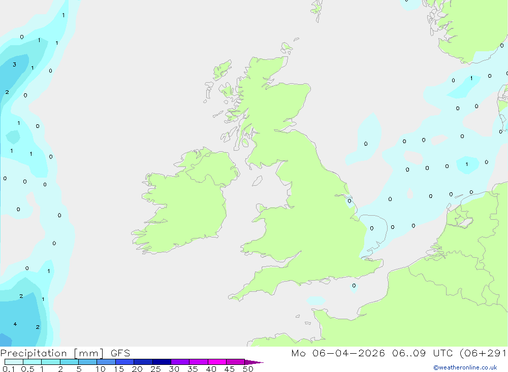Click the 40–45 mm magenta legend swatch
Screen dimensions: 508x372
point(217,362)
